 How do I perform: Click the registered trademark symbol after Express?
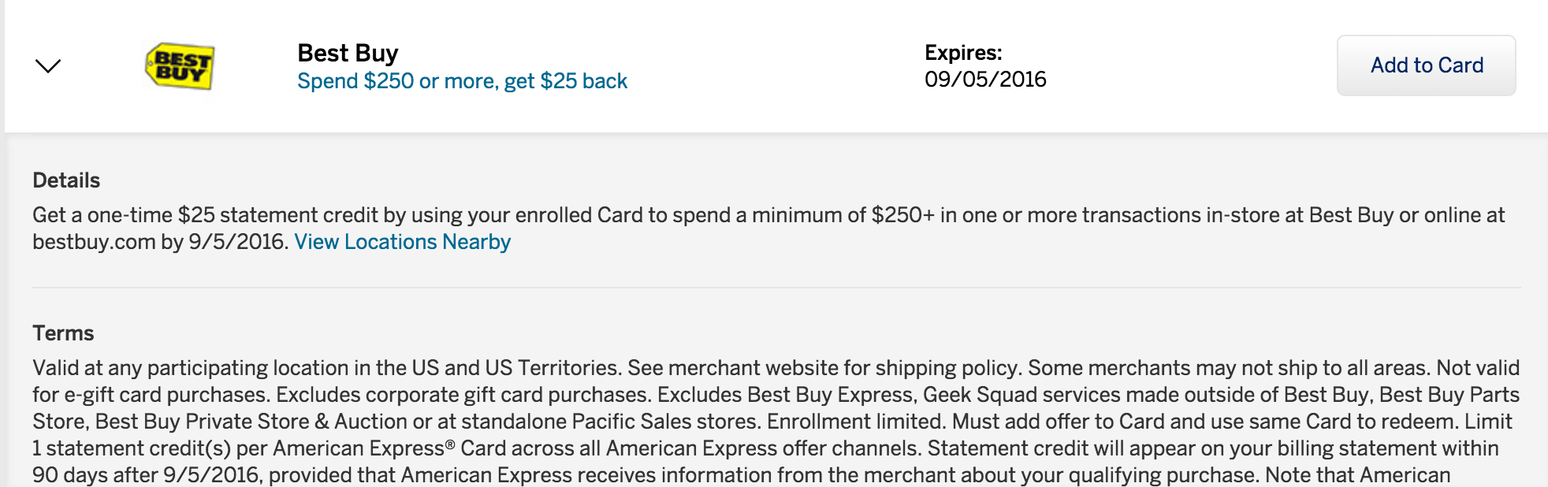click(450, 444)
